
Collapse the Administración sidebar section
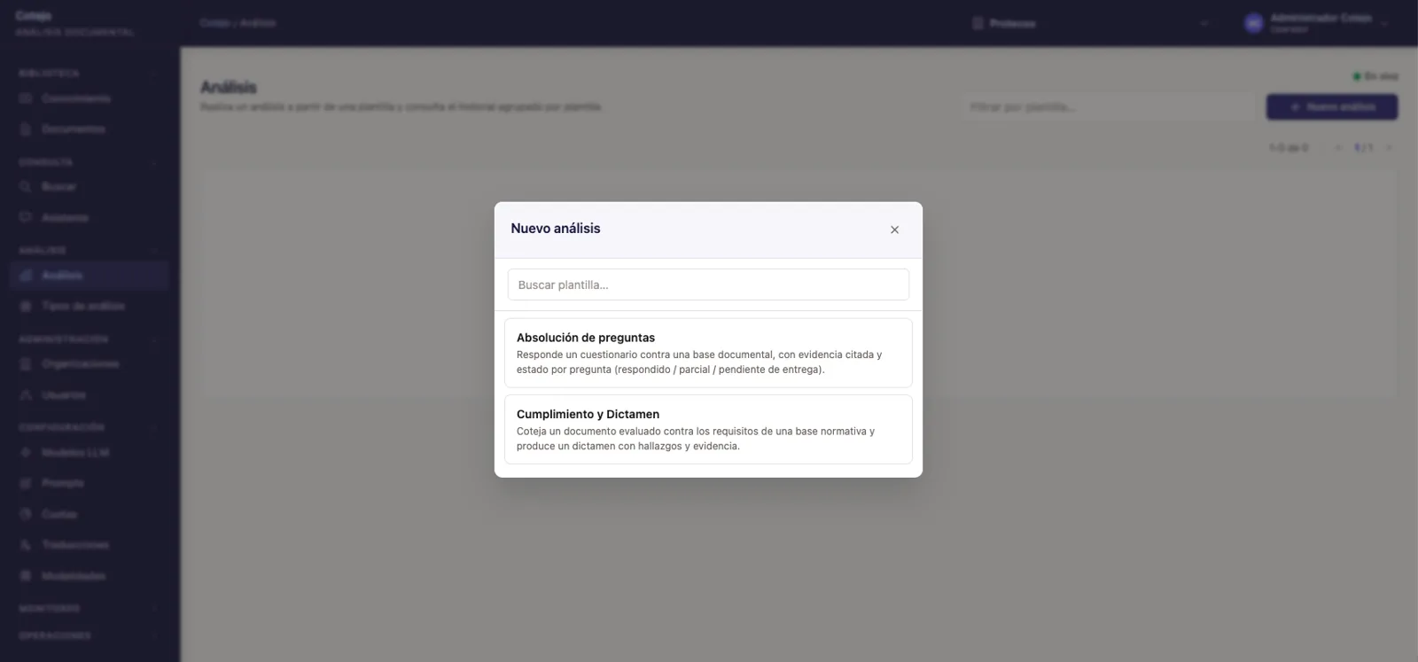(89, 339)
